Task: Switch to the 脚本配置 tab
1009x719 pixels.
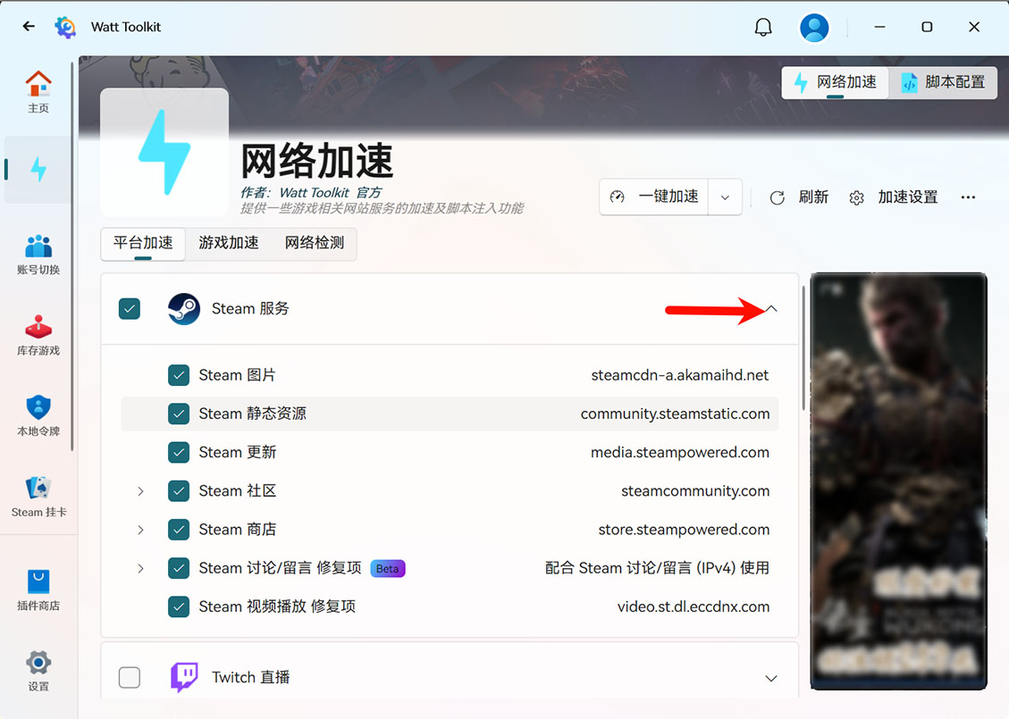Action: 943,82
